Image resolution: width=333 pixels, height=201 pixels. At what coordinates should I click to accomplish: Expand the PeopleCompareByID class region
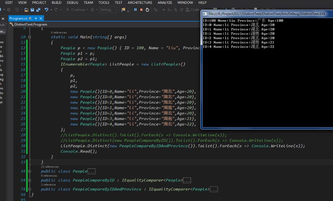pyautogui.click(x=29, y=180)
